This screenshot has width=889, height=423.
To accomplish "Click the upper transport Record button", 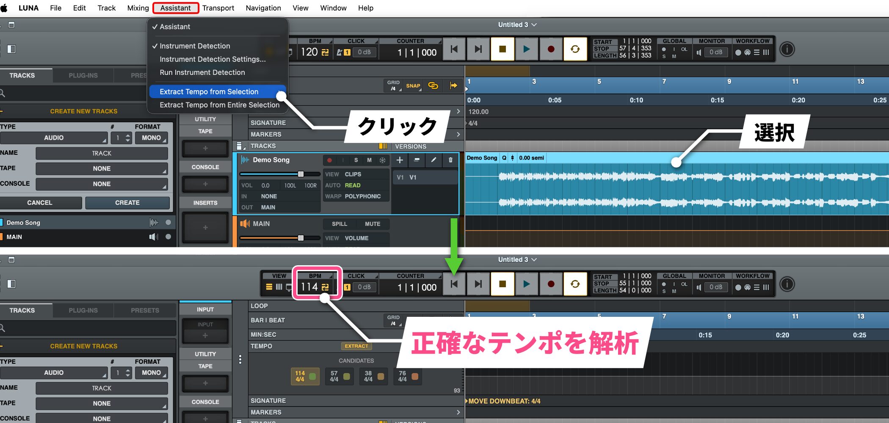I will click(x=550, y=49).
